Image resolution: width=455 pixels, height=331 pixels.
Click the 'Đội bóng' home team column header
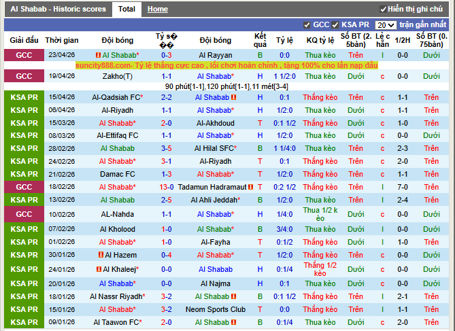[117, 40]
